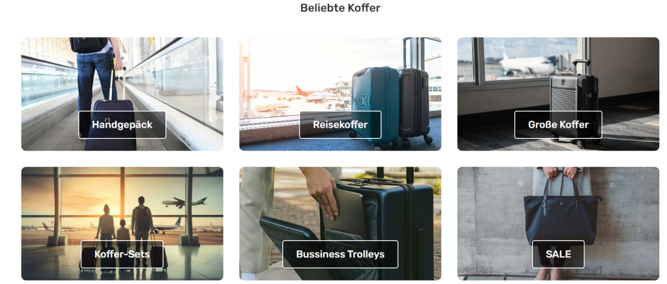Click the family silhouette in sunset photo
This screenshot has width=667, height=284.
(126, 232)
